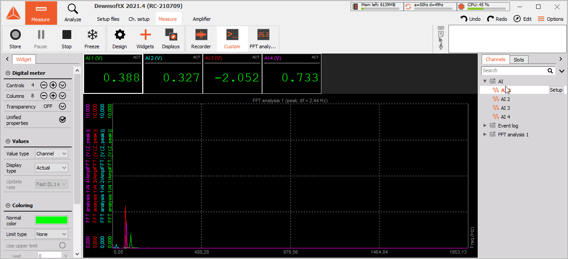Image resolution: width=568 pixels, height=259 pixels.
Task: Open Value type dropdown
Action: click(51, 154)
